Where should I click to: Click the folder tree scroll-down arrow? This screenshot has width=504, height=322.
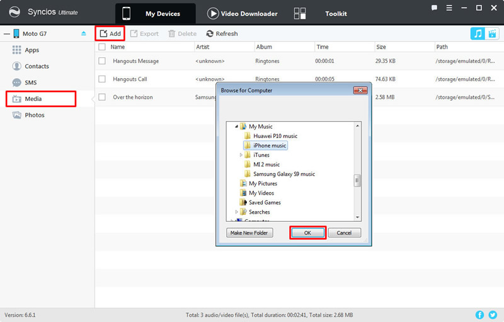coord(357,217)
